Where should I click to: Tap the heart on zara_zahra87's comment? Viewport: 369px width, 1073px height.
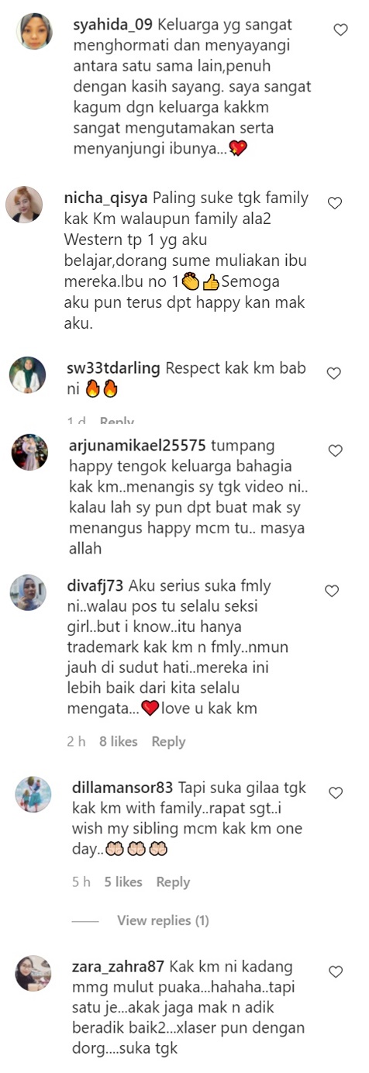click(336, 971)
